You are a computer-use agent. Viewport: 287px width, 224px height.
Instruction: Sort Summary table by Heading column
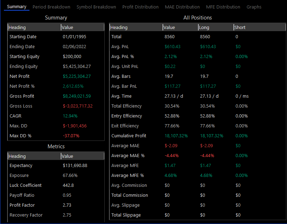click(34, 27)
